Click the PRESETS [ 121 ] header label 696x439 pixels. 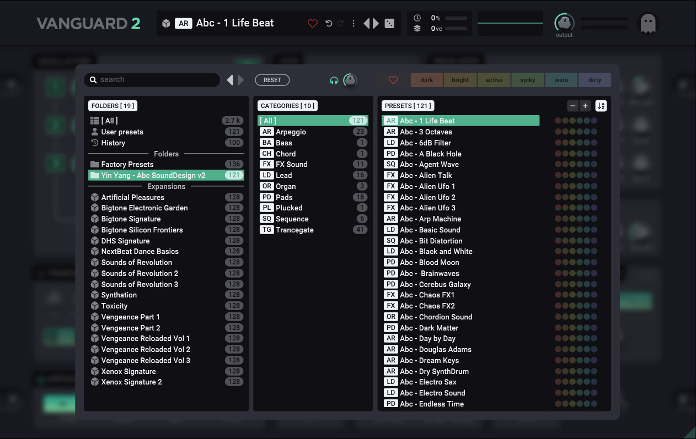[x=408, y=106]
